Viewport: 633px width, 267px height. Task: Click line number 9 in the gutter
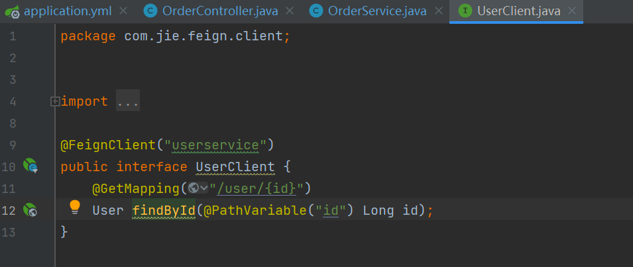[x=13, y=145]
